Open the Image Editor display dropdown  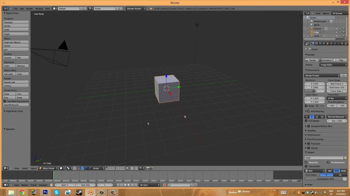pos(333,65)
